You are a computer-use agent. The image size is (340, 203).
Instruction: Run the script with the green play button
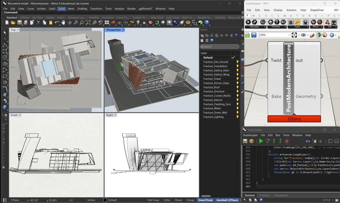coord(261,141)
